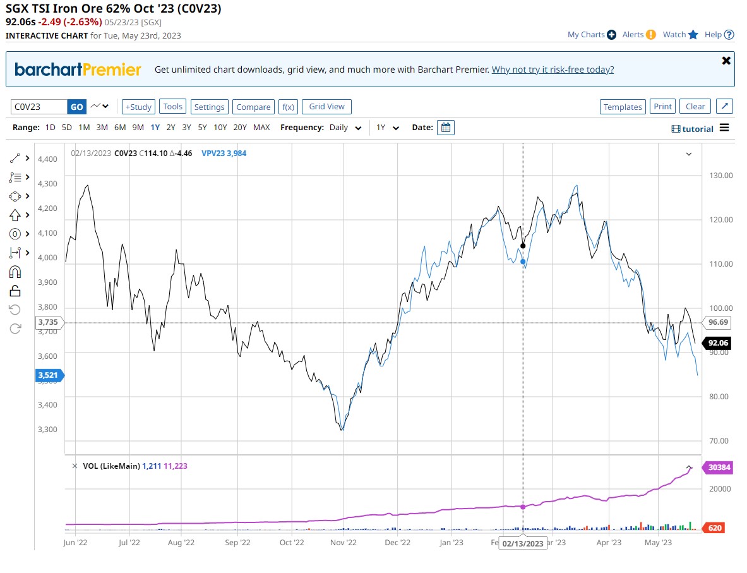Toggle the drawing lock padlock

[16, 291]
